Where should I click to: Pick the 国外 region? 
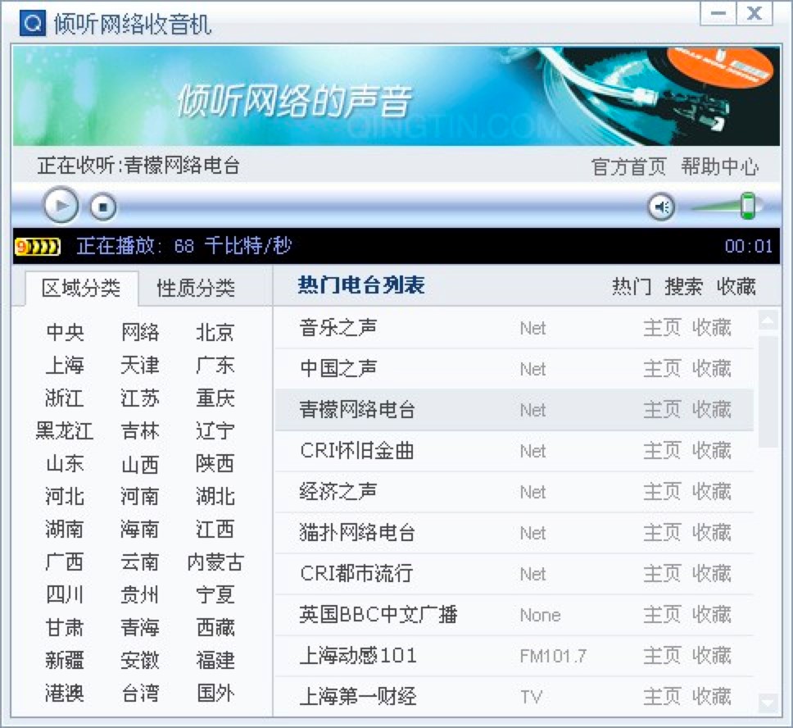[215, 694]
